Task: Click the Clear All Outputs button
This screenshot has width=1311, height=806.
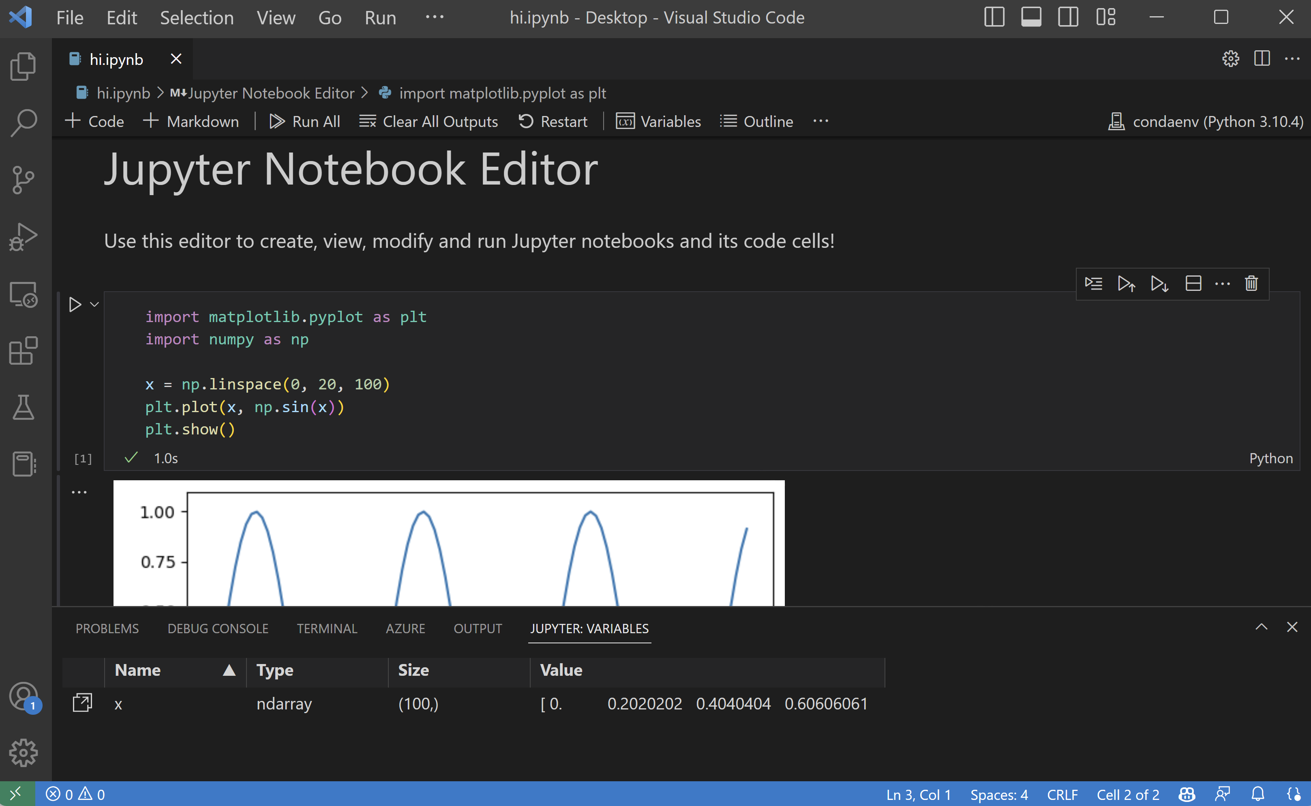Action: pos(431,122)
